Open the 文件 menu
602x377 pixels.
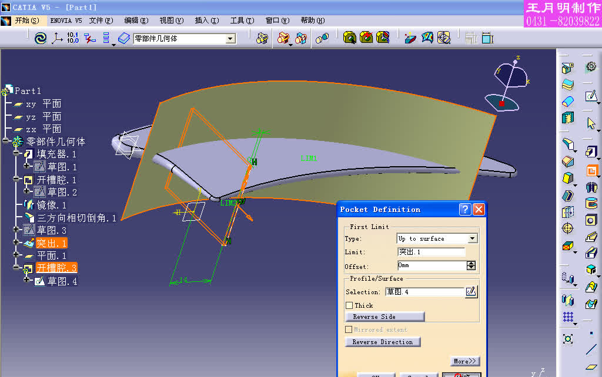click(101, 21)
